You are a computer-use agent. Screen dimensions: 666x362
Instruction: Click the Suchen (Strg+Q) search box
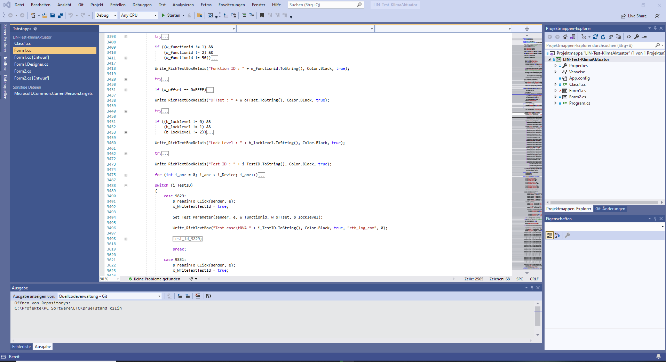click(x=326, y=5)
